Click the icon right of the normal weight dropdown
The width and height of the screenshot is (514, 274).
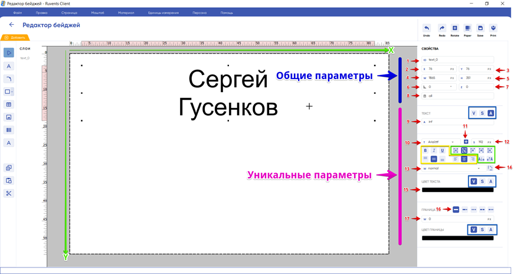pyautogui.click(x=490, y=168)
